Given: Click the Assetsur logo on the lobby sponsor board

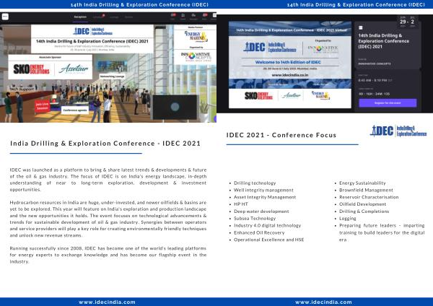Looking at the screenshot, I should (74, 69).
